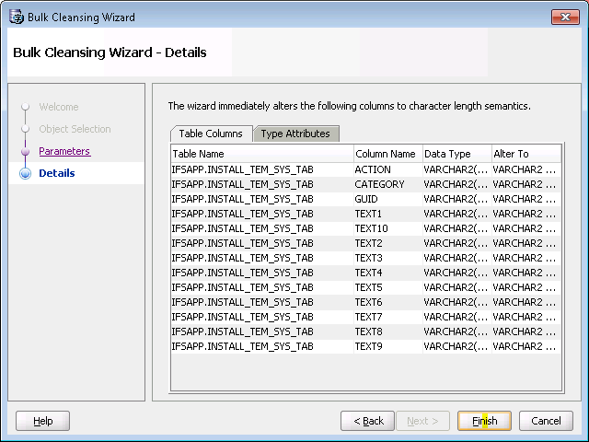The width and height of the screenshot is (589, 442).
Task: Open the Parameters step link
Action: [x=64, y=151]
